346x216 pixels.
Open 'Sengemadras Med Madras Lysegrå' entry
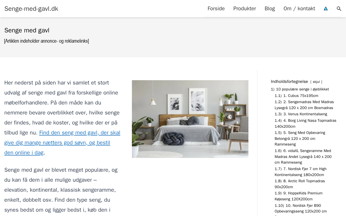click(x=304, y=105)
